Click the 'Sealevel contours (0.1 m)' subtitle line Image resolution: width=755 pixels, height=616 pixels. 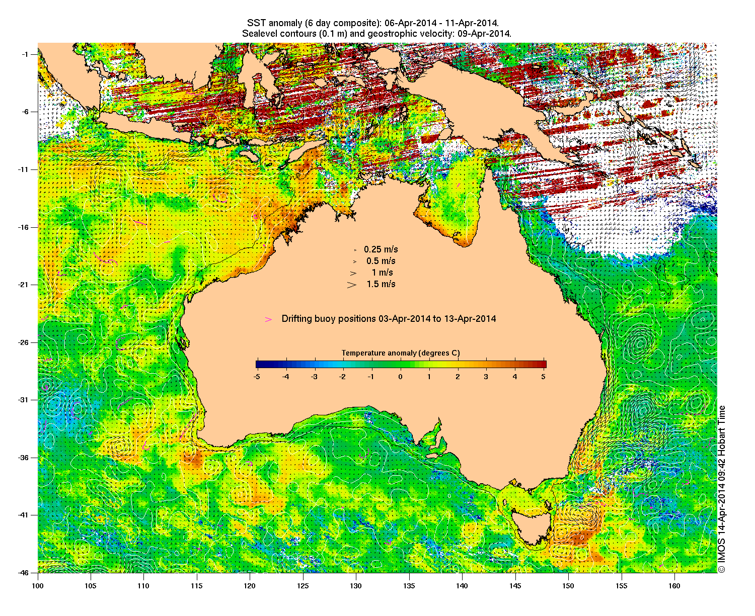377,34
